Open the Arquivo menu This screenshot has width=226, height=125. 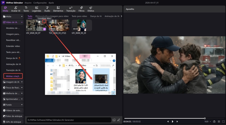click(28, 3)
